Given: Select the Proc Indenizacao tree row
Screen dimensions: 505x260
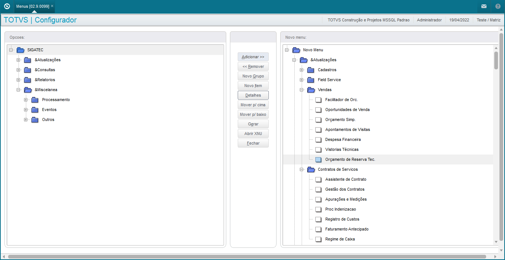Looking at the screenshot, I should coord(388,209).
